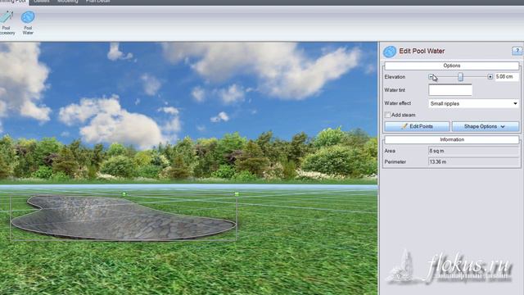
Task: Open the Water effect dropdown
Action: tap(473, 104)
